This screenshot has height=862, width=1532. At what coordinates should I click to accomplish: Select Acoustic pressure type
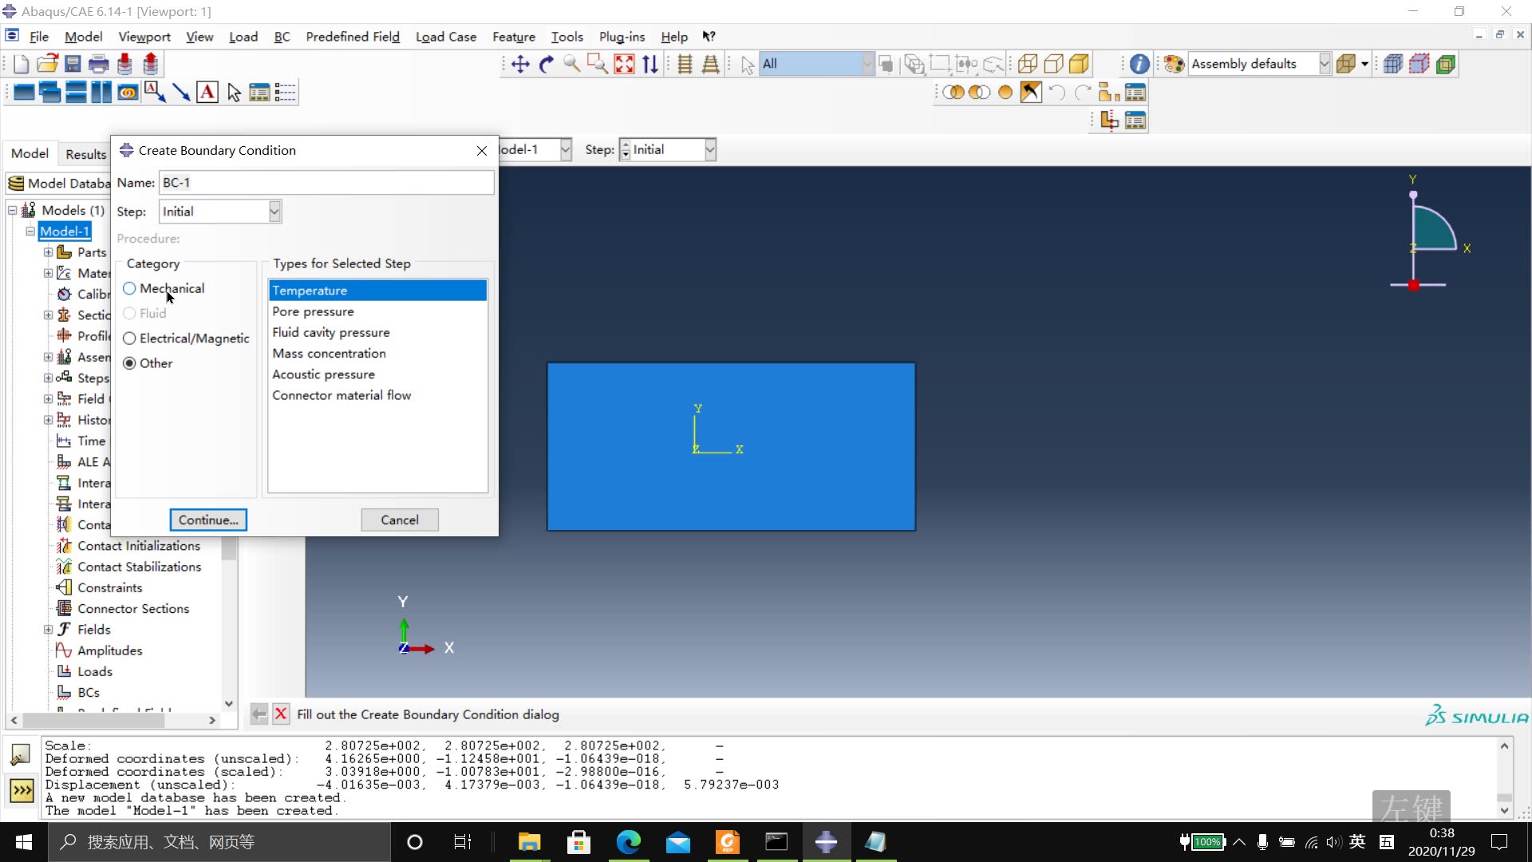coord(377,374)
